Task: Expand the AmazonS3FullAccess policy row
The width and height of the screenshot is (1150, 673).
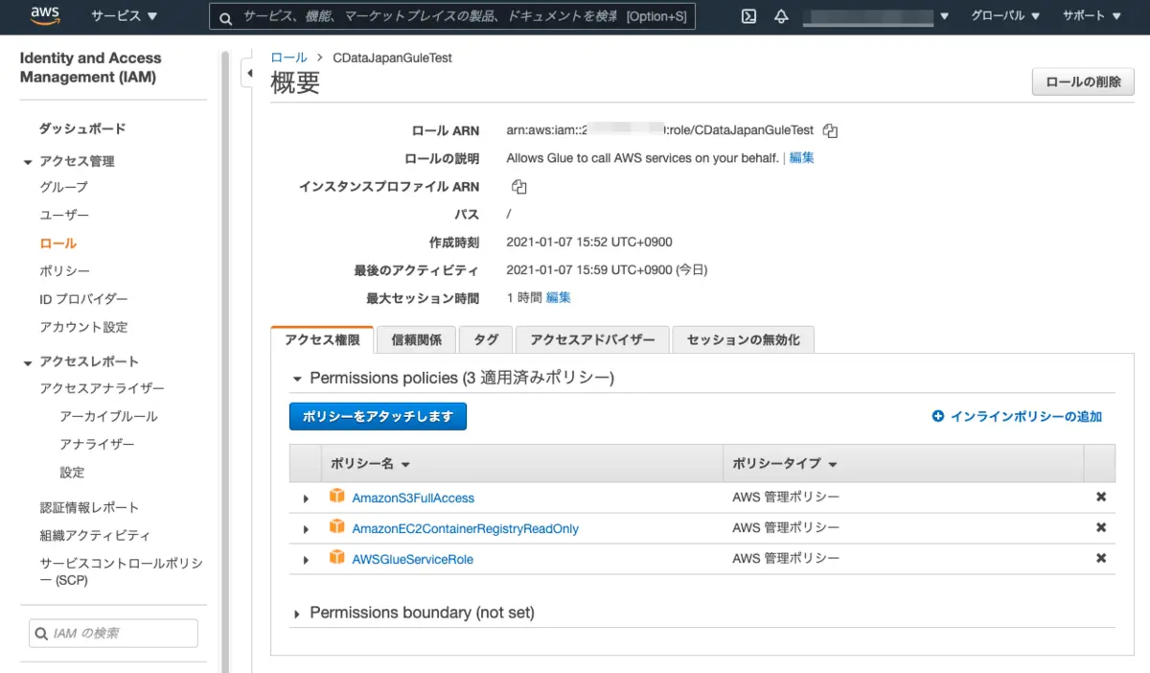Action: pos(306,499)
